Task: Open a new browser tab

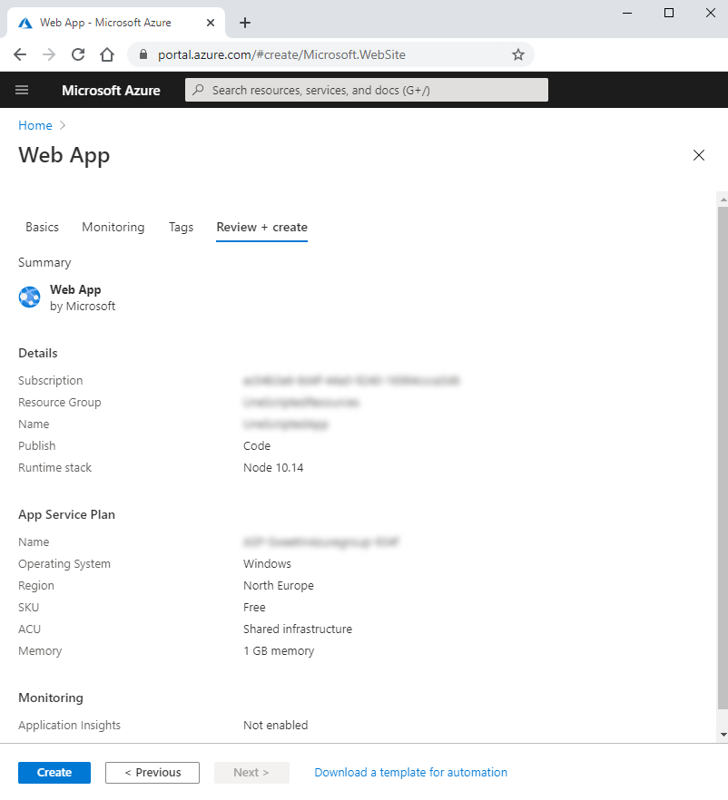Action: [x=245, y=23]
